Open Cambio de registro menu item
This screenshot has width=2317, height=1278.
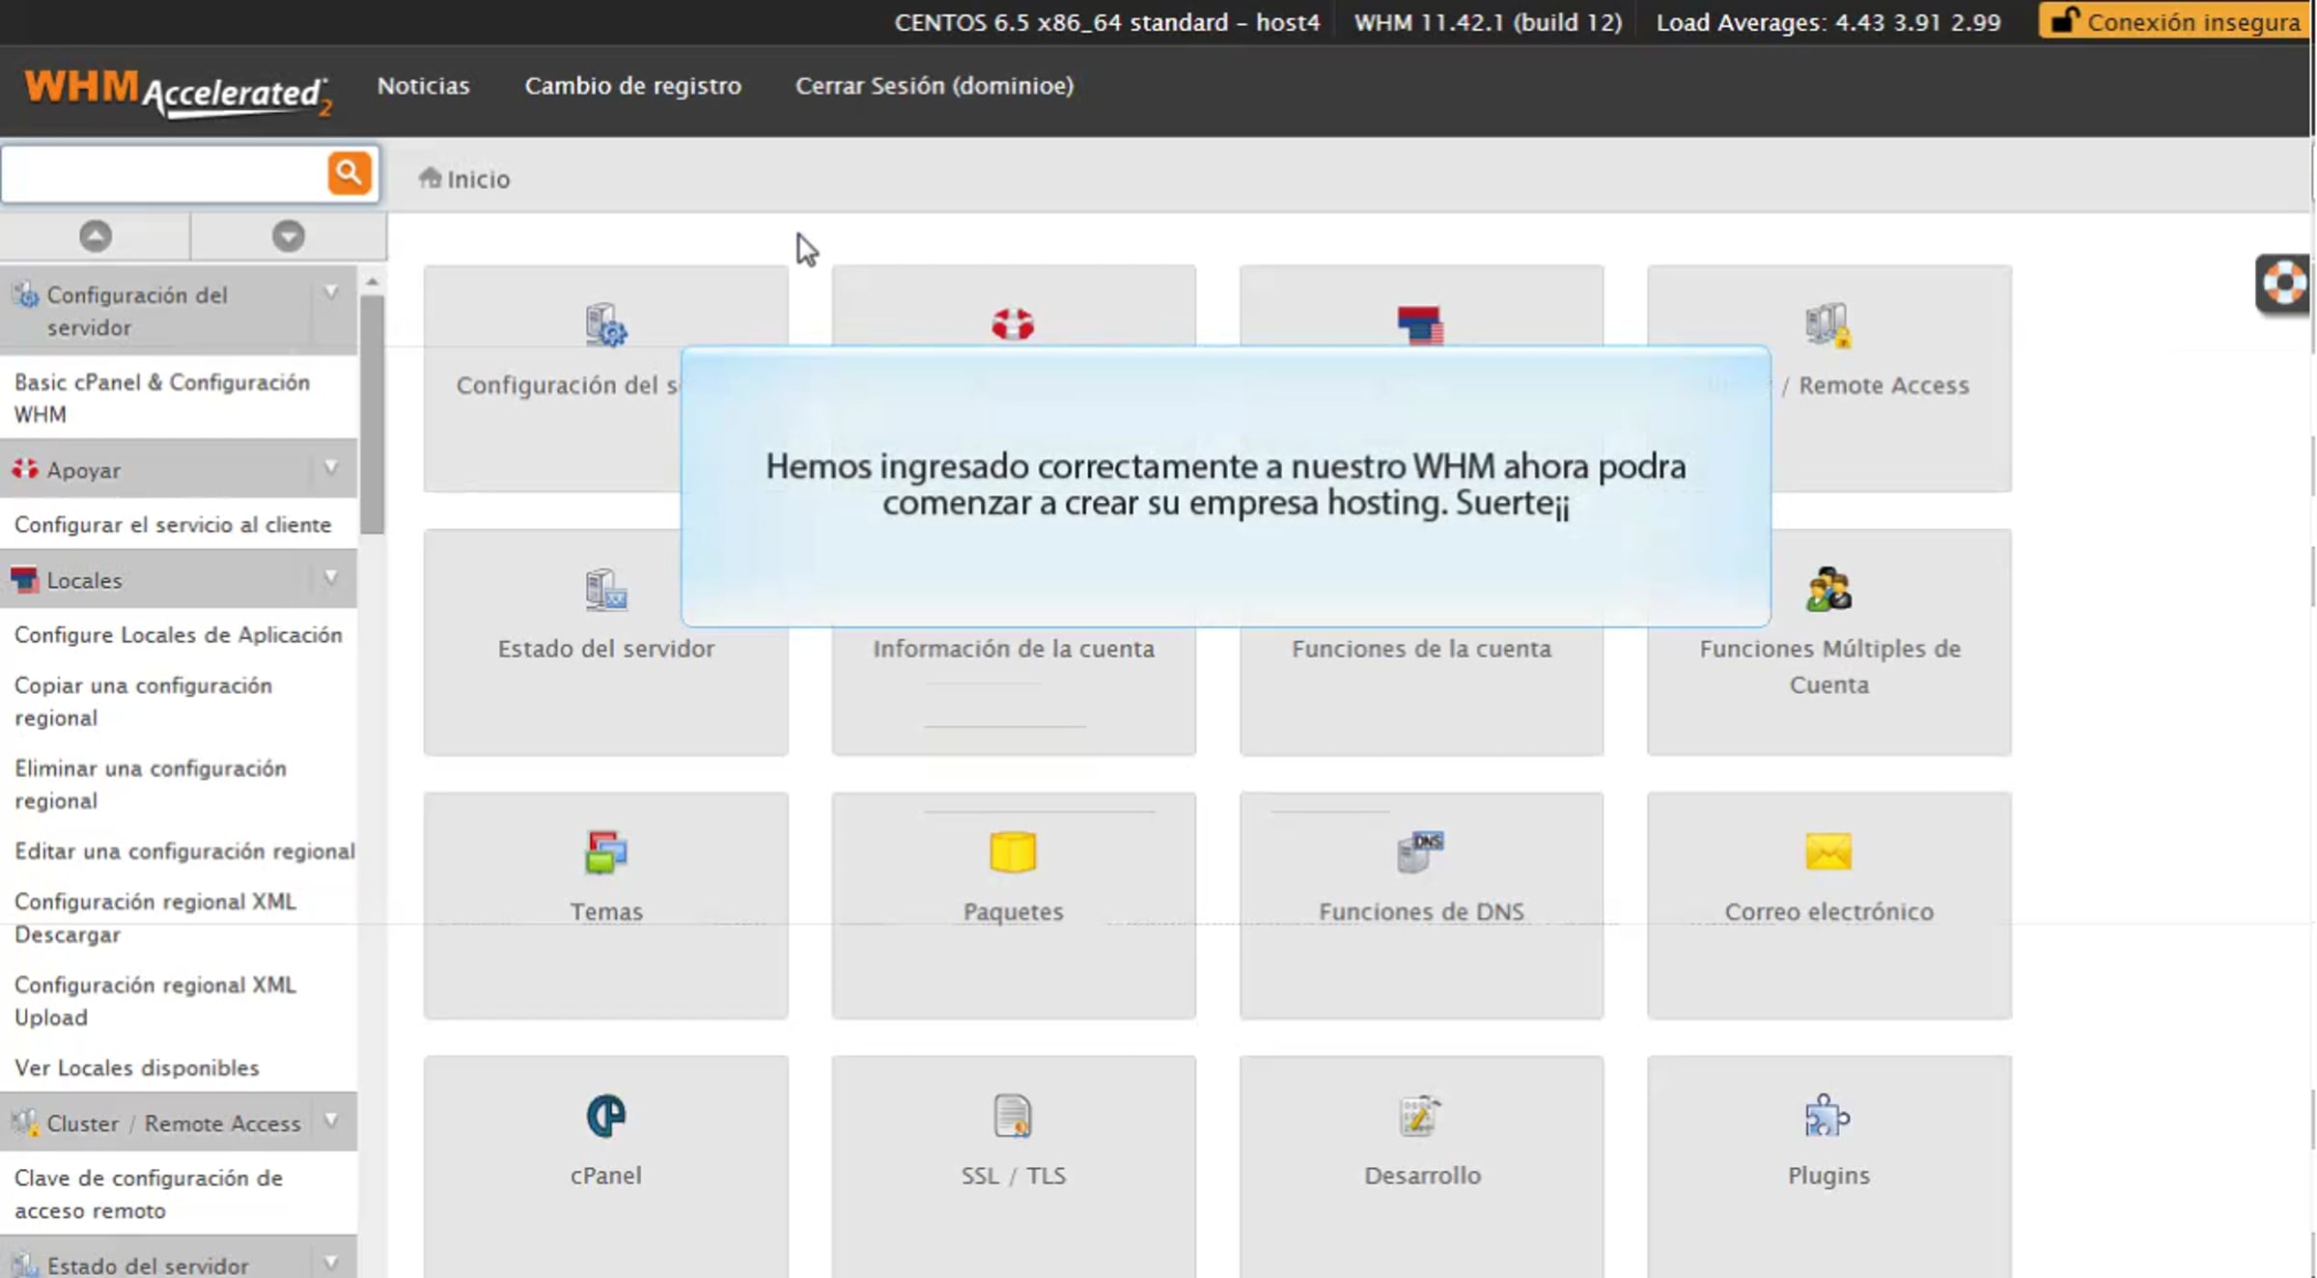[x=632, y=85]
